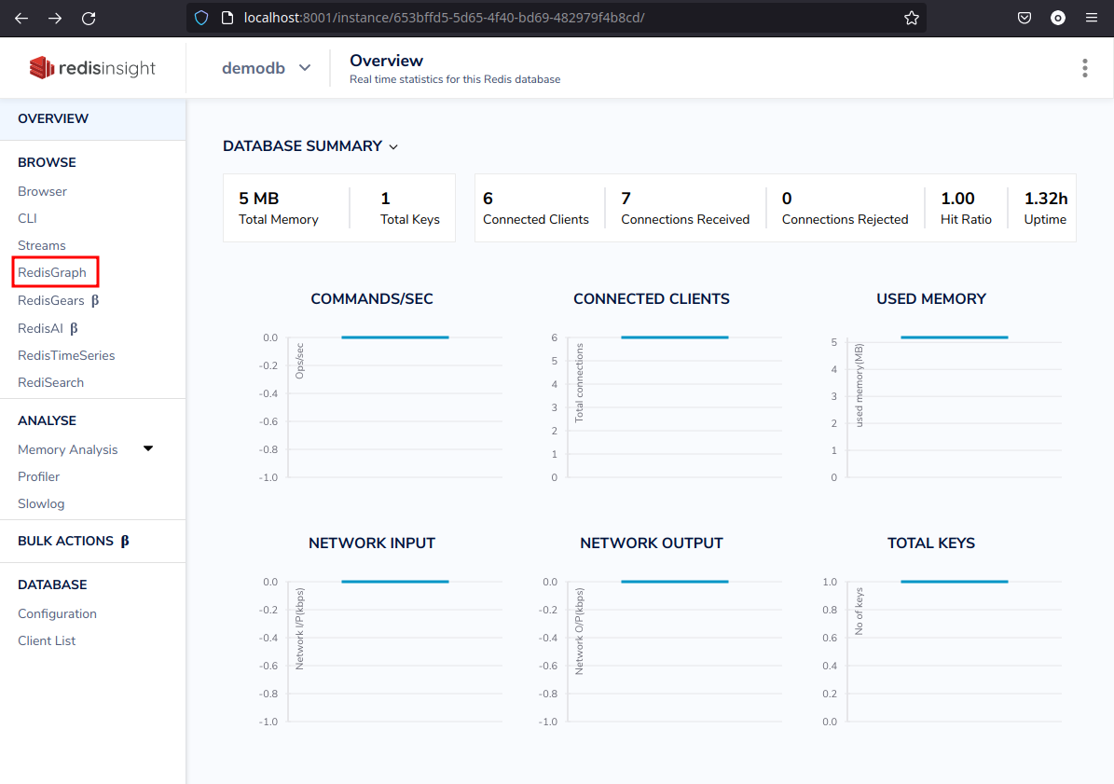Open RediSearch in the sidebar
This screenshot has width=1114, height=784.
pos(50,382)
